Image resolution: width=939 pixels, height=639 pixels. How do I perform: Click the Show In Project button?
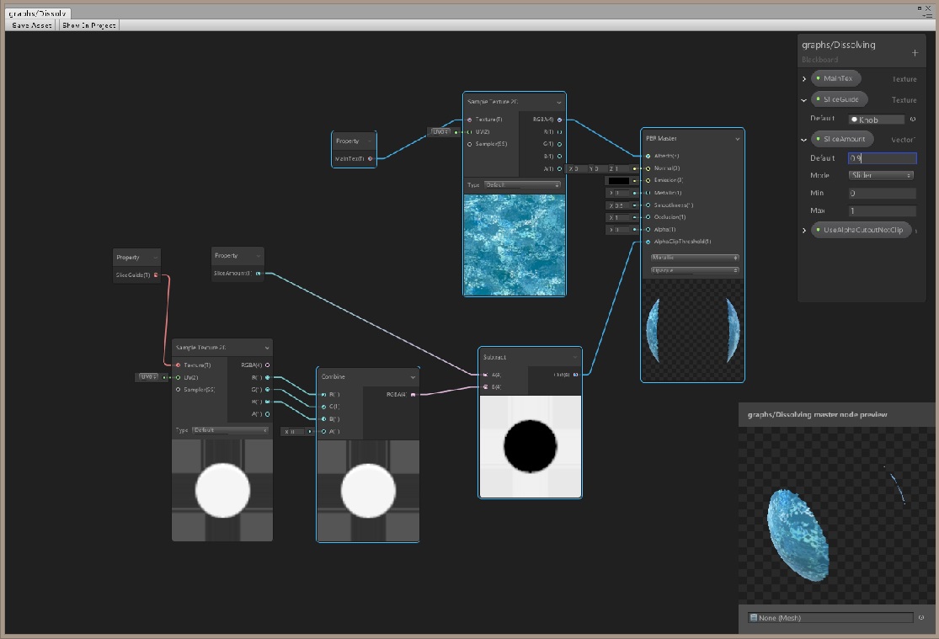point(87,24)
